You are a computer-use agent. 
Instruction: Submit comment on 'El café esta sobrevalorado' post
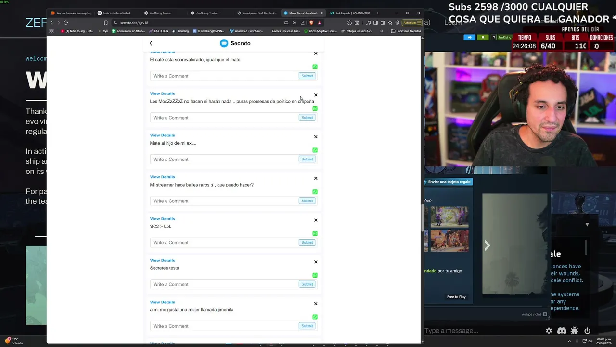307,76
